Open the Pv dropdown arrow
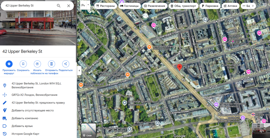This screenshot has width=270, height=138. point(88,5)
